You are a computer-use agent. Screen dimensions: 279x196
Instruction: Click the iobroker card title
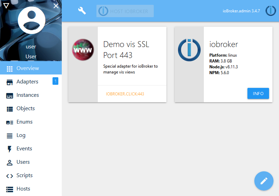pos(223,44)
